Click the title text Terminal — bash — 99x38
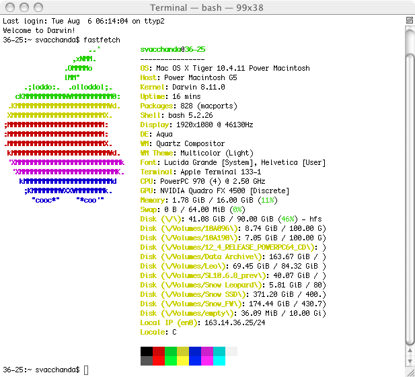The height and width of the screenshot is (377, 415). tap(206, 7)
